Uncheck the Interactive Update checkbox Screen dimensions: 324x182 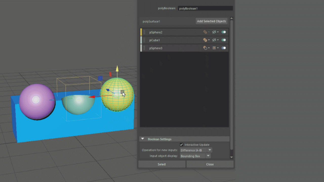[181, 145]
